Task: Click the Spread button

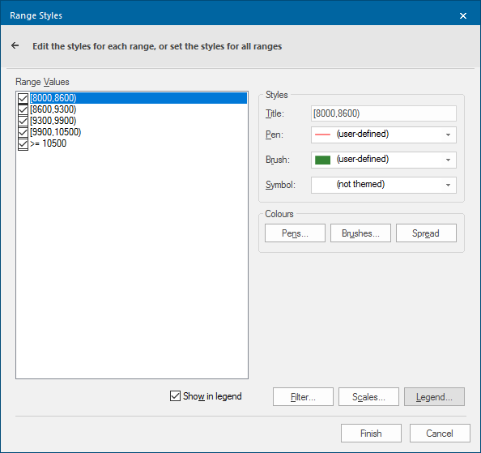Action: pos(426,233)
